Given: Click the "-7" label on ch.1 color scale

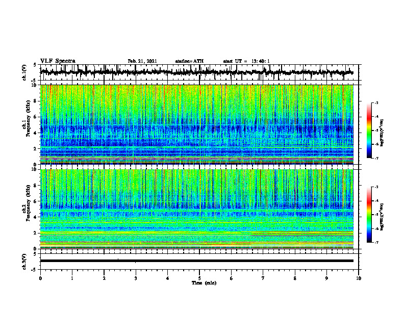Looking at the screenshot, I should pyautogui.click(x=376, y=158).
